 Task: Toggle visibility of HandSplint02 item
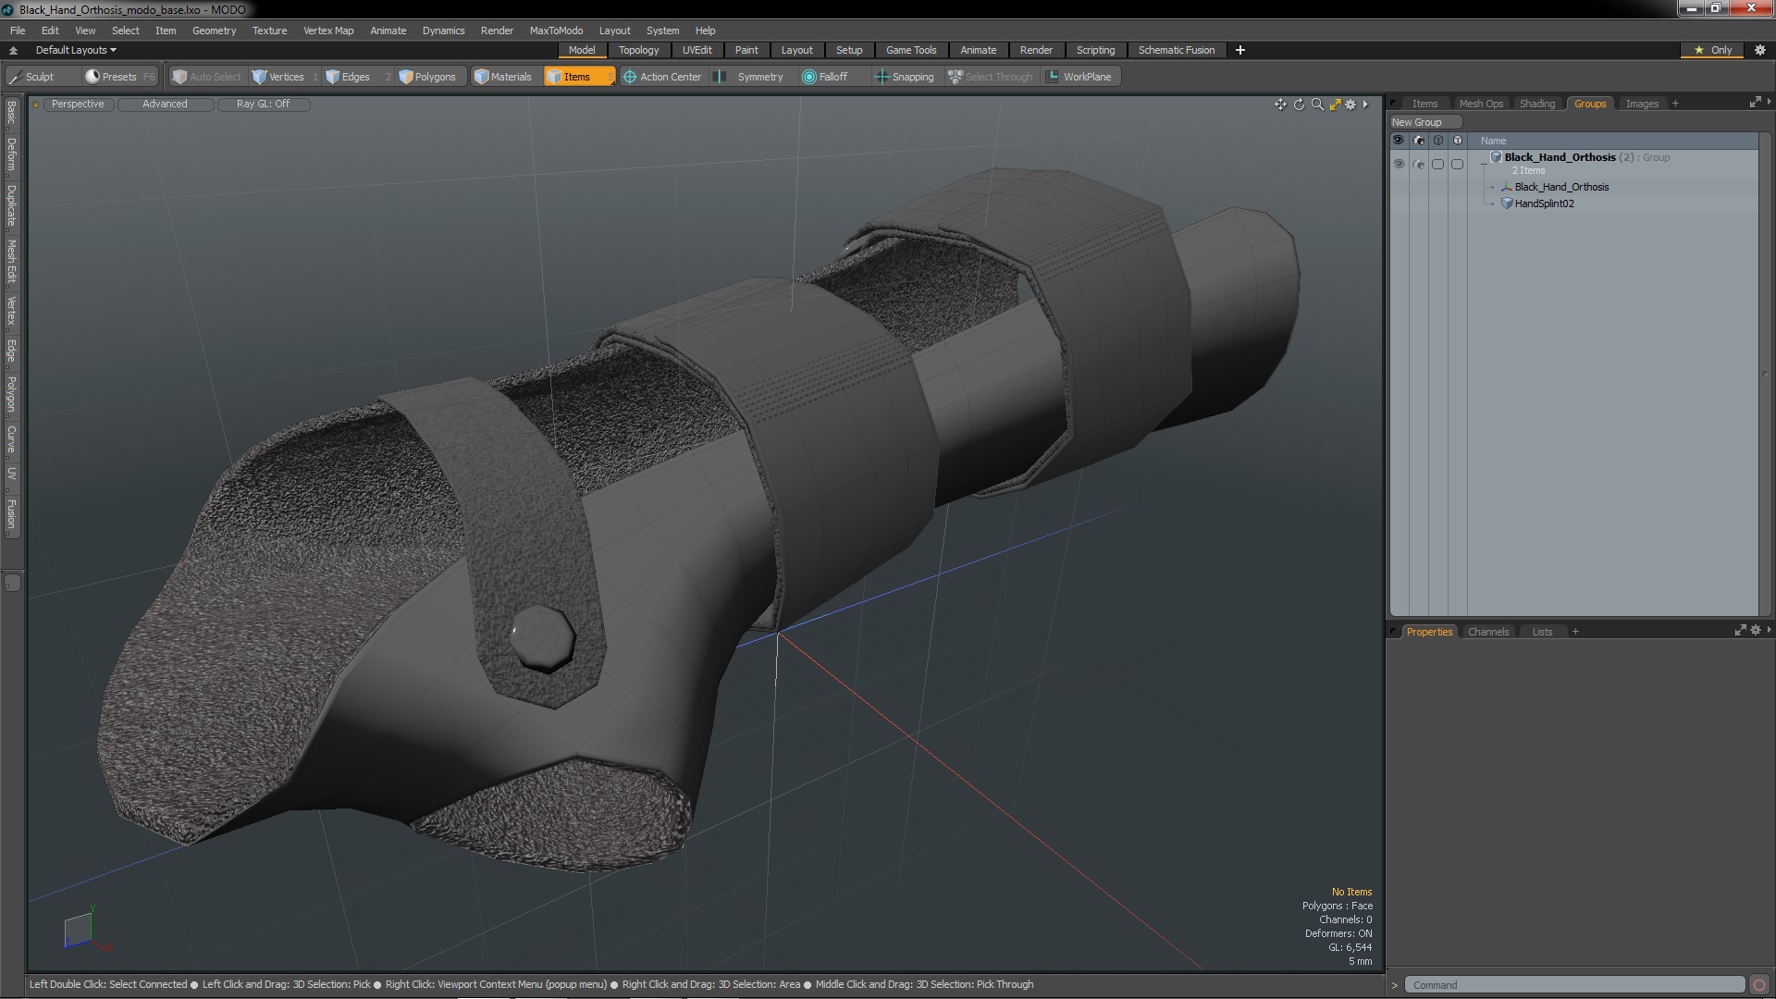pos(1400,203)
